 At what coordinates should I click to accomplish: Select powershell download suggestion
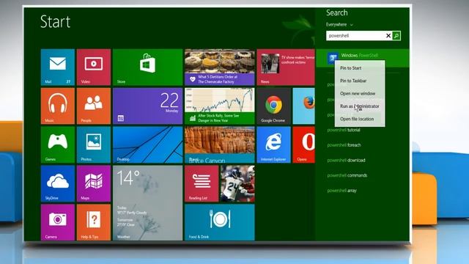(346, 160)
